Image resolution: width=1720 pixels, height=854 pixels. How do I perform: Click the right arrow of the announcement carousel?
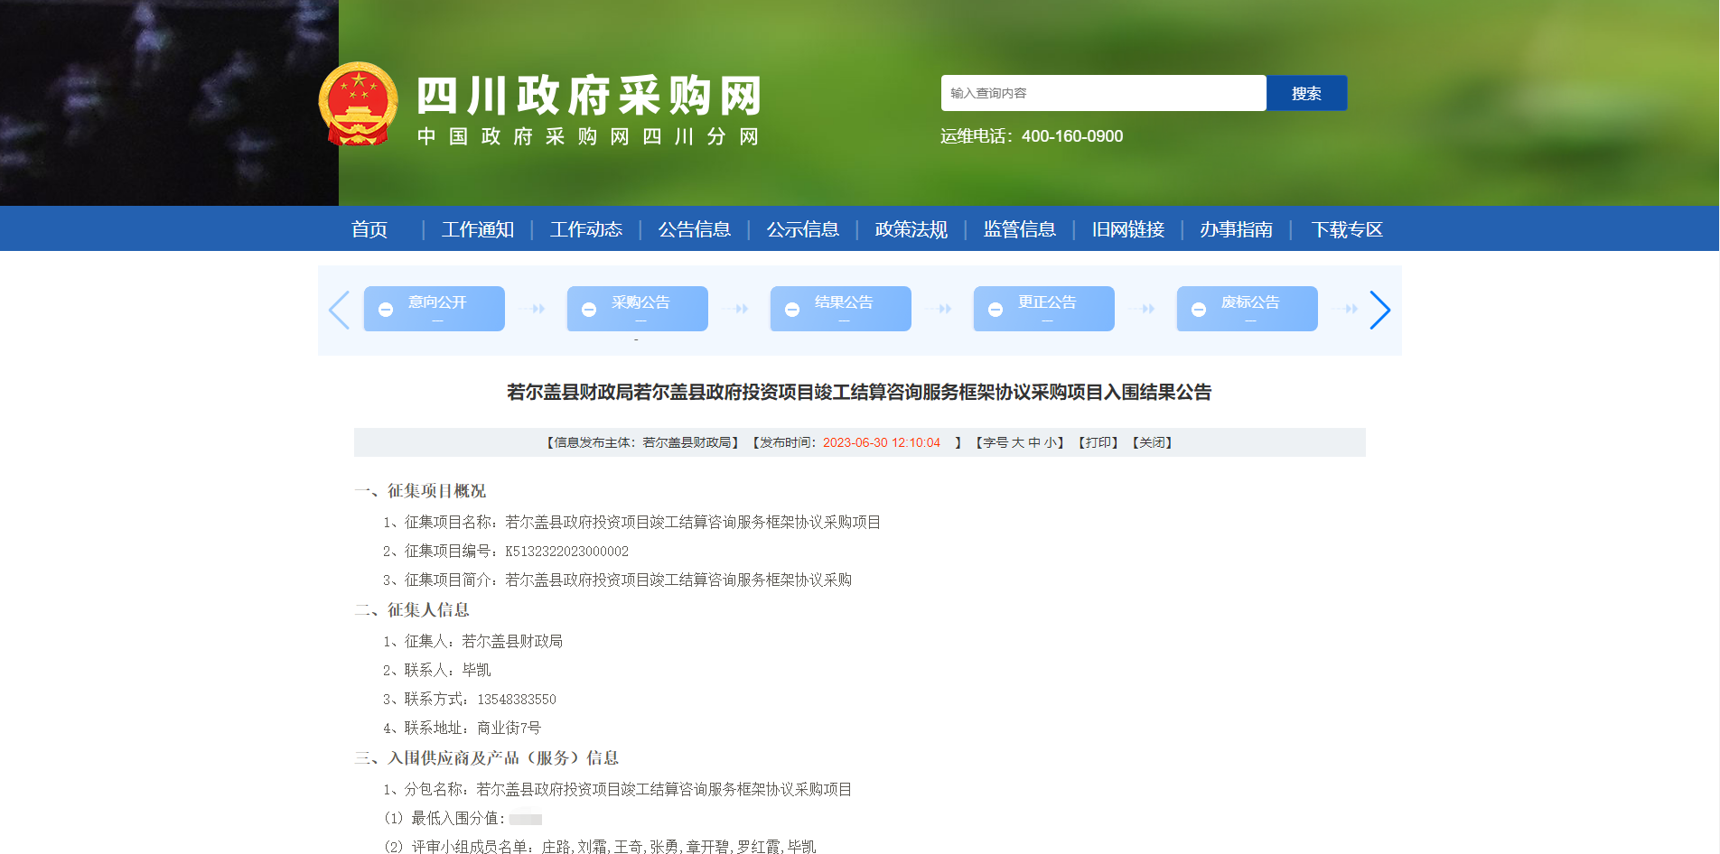(x=1379, y=311)
